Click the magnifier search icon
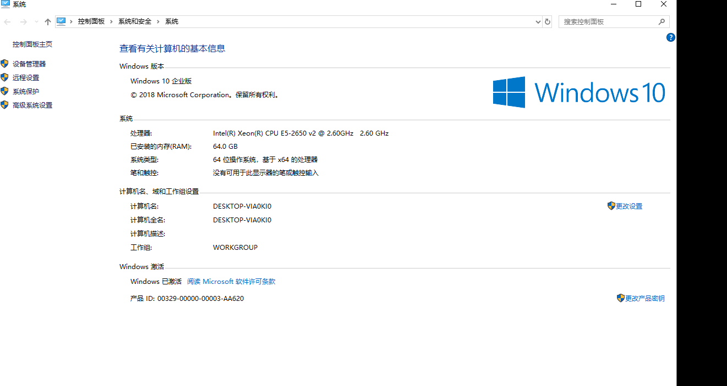Viewport: 727px width, 386px height. [662, 22]
